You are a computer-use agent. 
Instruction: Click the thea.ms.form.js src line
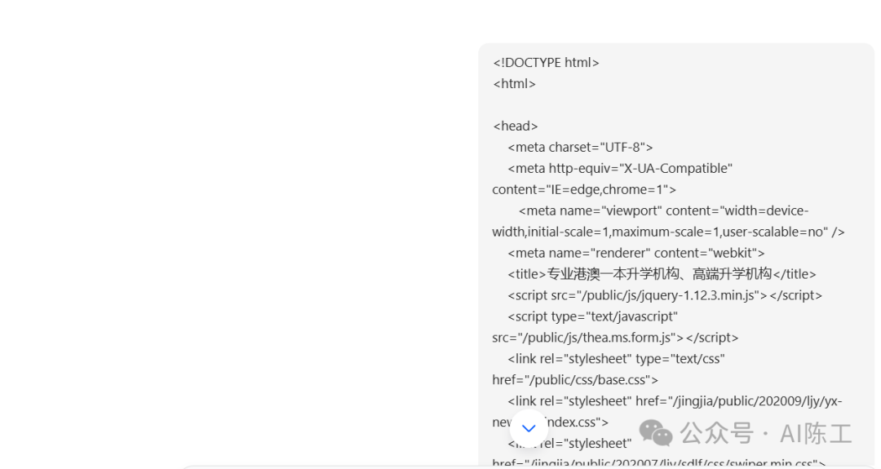(615, 338)
